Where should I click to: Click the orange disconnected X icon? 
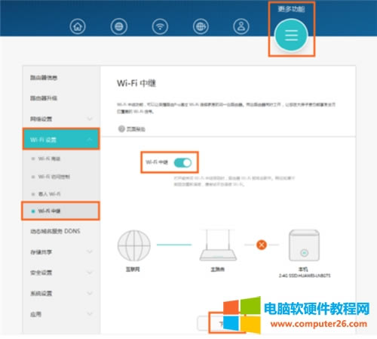point(262,245)
